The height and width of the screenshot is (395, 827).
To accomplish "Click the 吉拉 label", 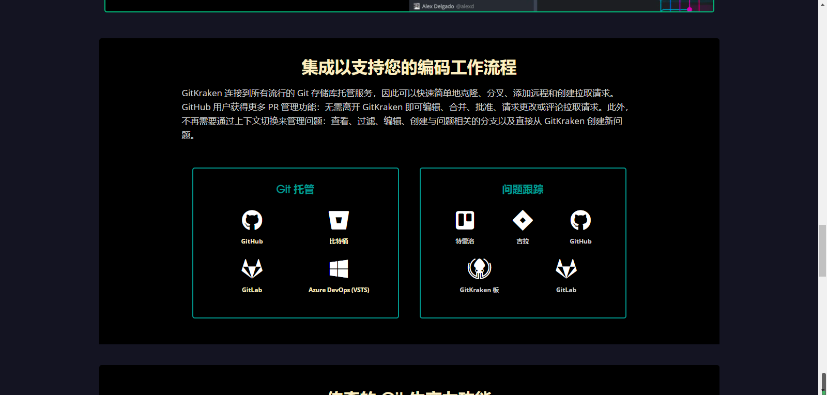I will (x=523, y=241).
